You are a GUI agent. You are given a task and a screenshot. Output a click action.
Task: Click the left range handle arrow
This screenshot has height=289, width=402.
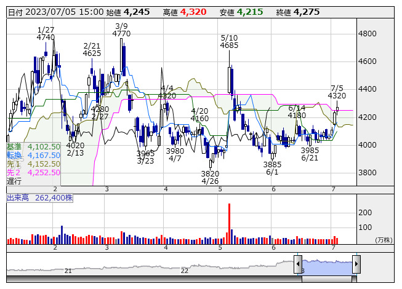pos(298,263)
